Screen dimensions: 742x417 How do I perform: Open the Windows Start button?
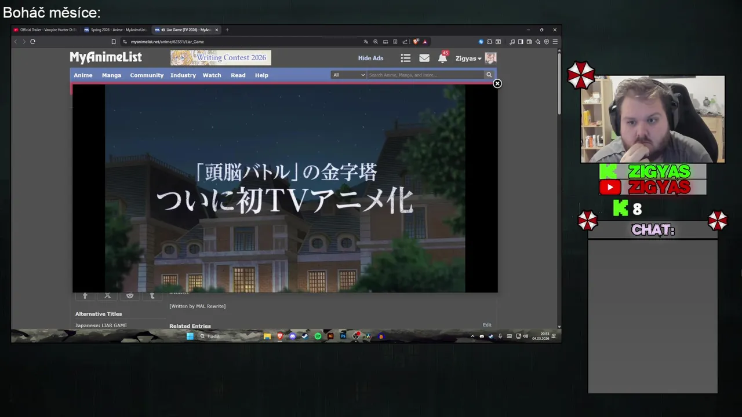click(190, 336)
